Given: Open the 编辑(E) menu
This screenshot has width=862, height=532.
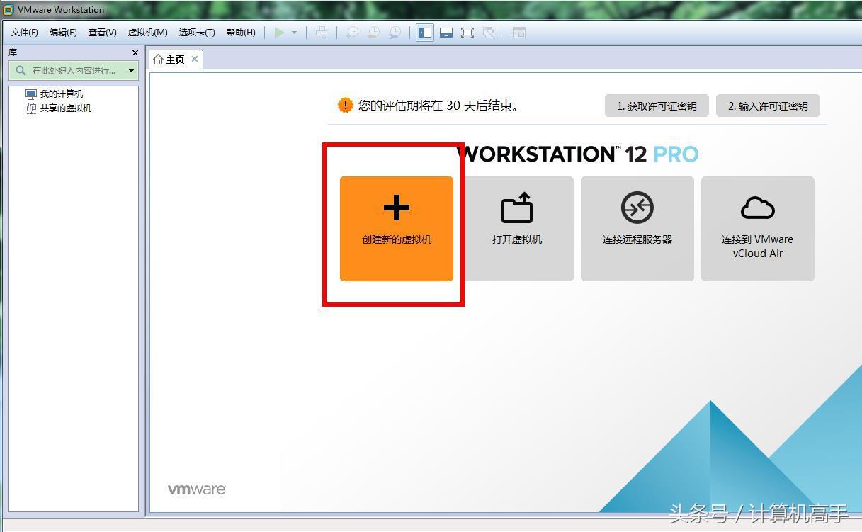Looking at the screenshot, I should coord(63,33).
